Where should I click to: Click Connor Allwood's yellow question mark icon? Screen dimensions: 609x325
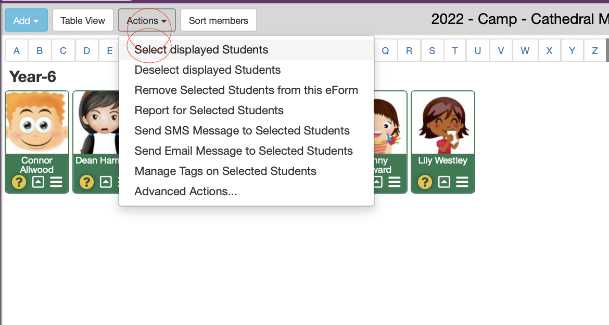point(19,182)
